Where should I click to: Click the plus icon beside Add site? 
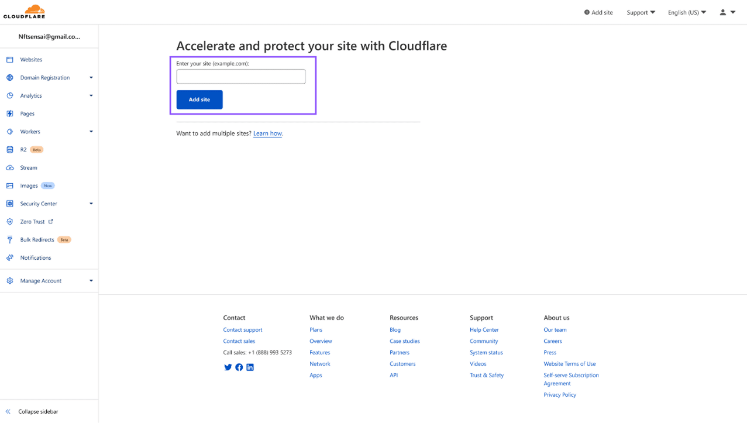coord(587,12)
